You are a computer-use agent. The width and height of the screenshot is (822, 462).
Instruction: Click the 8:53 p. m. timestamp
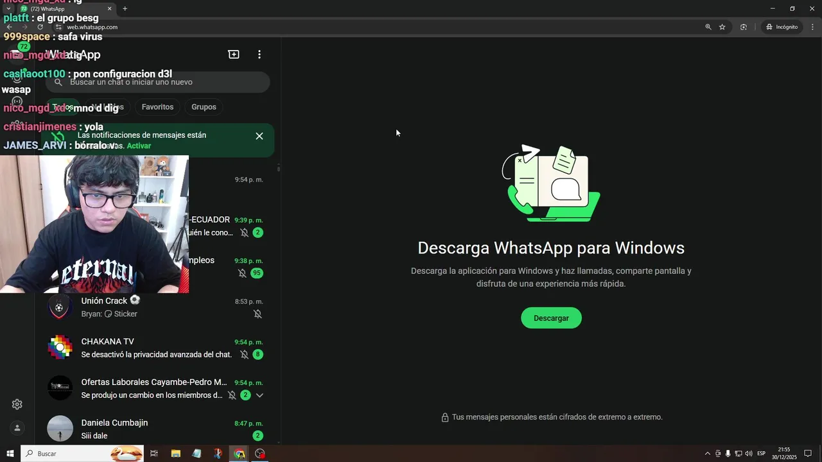click(249, 302)
